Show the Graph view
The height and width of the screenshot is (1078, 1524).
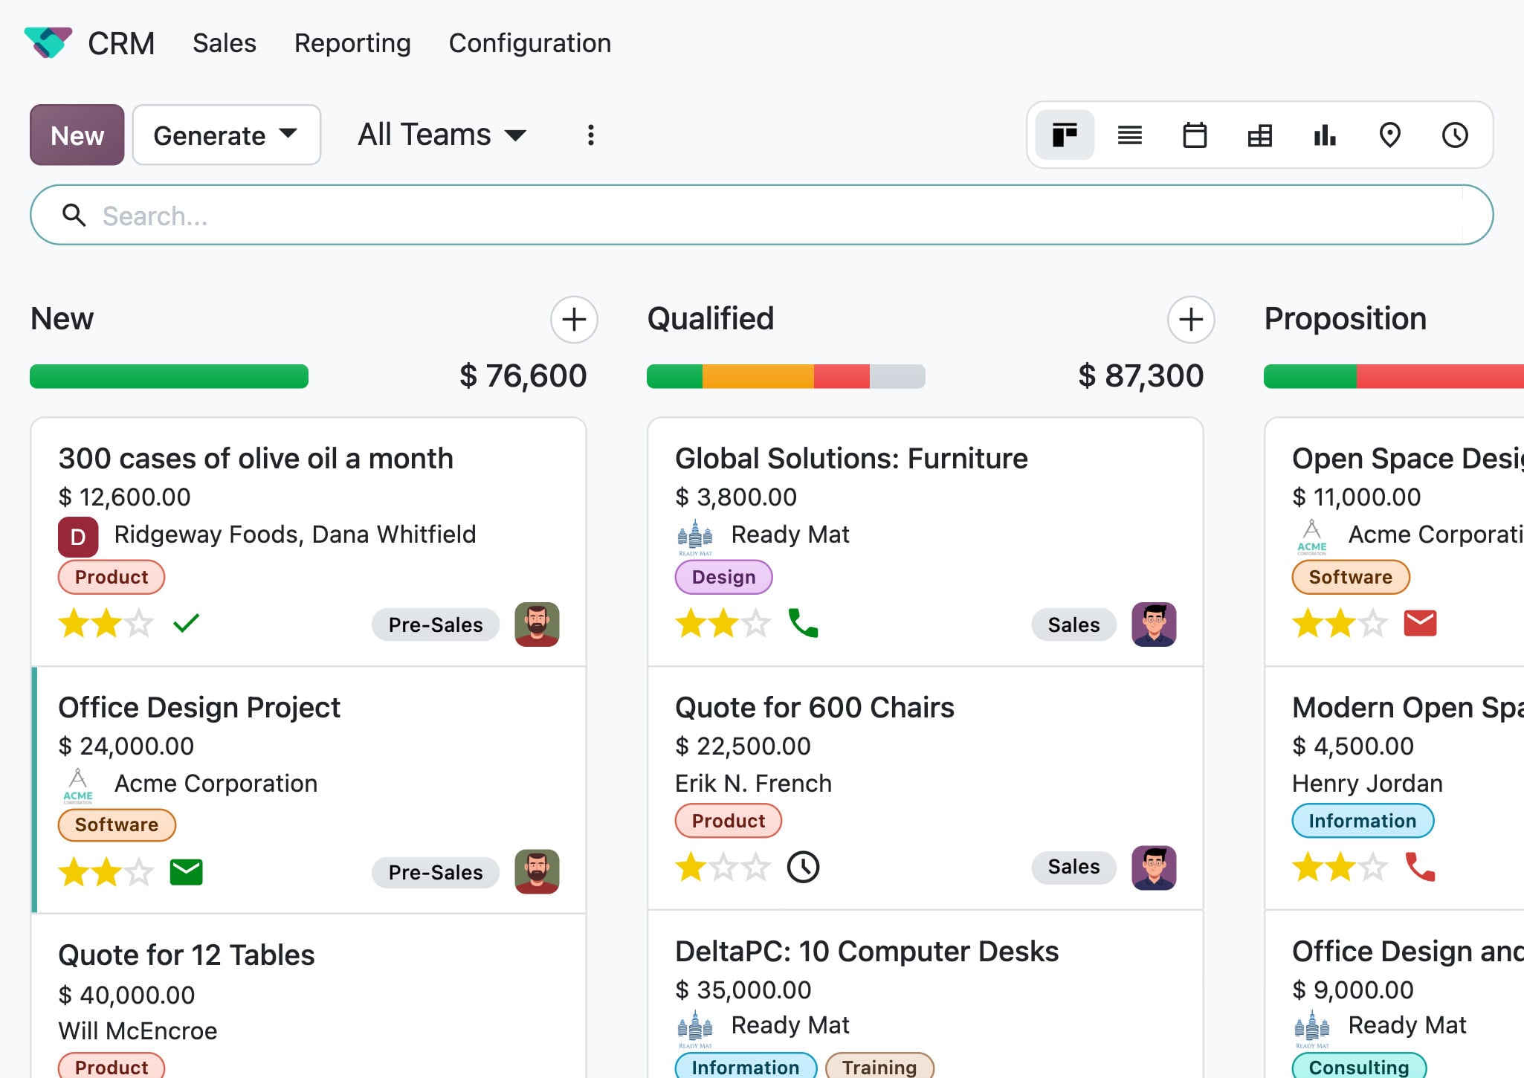1325,135
